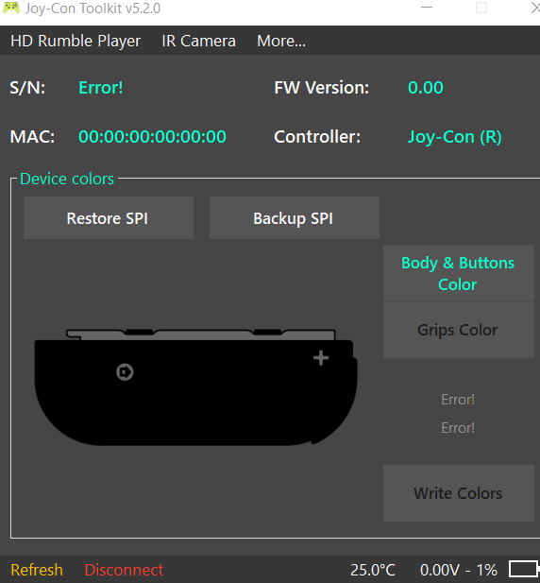Open the IR Camera menu
540x583 pixels.
pos(198,41)
